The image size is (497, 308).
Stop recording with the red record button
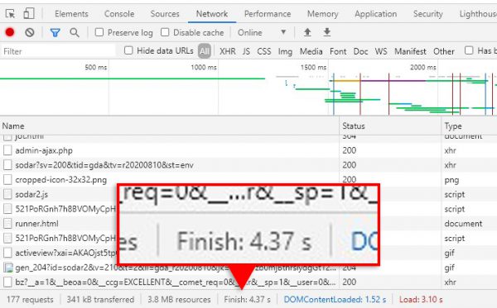click(x=10, y=32)
